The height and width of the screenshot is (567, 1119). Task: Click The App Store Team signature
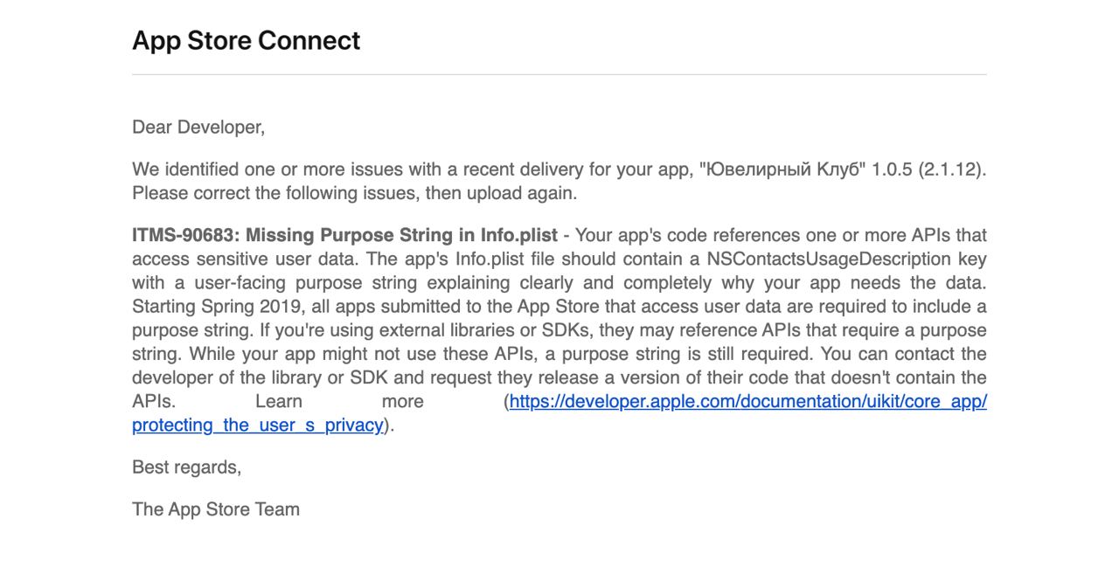click(x=216, y=509)
